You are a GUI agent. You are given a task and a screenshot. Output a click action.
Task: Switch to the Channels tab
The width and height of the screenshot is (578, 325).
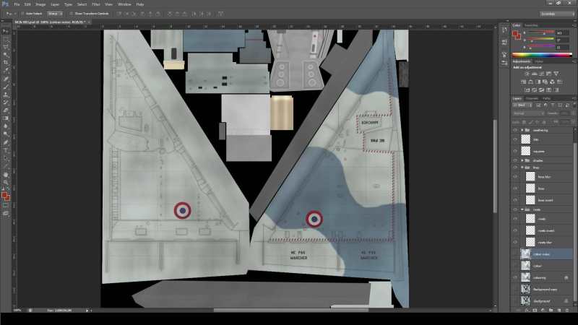(532, 99)
